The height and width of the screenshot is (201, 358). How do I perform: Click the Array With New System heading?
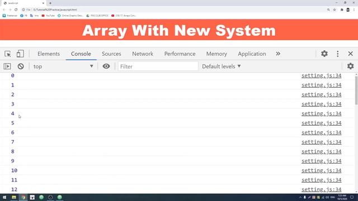(179, 30)
